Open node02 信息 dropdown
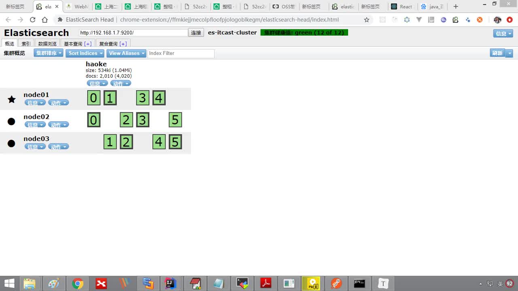 35,125
